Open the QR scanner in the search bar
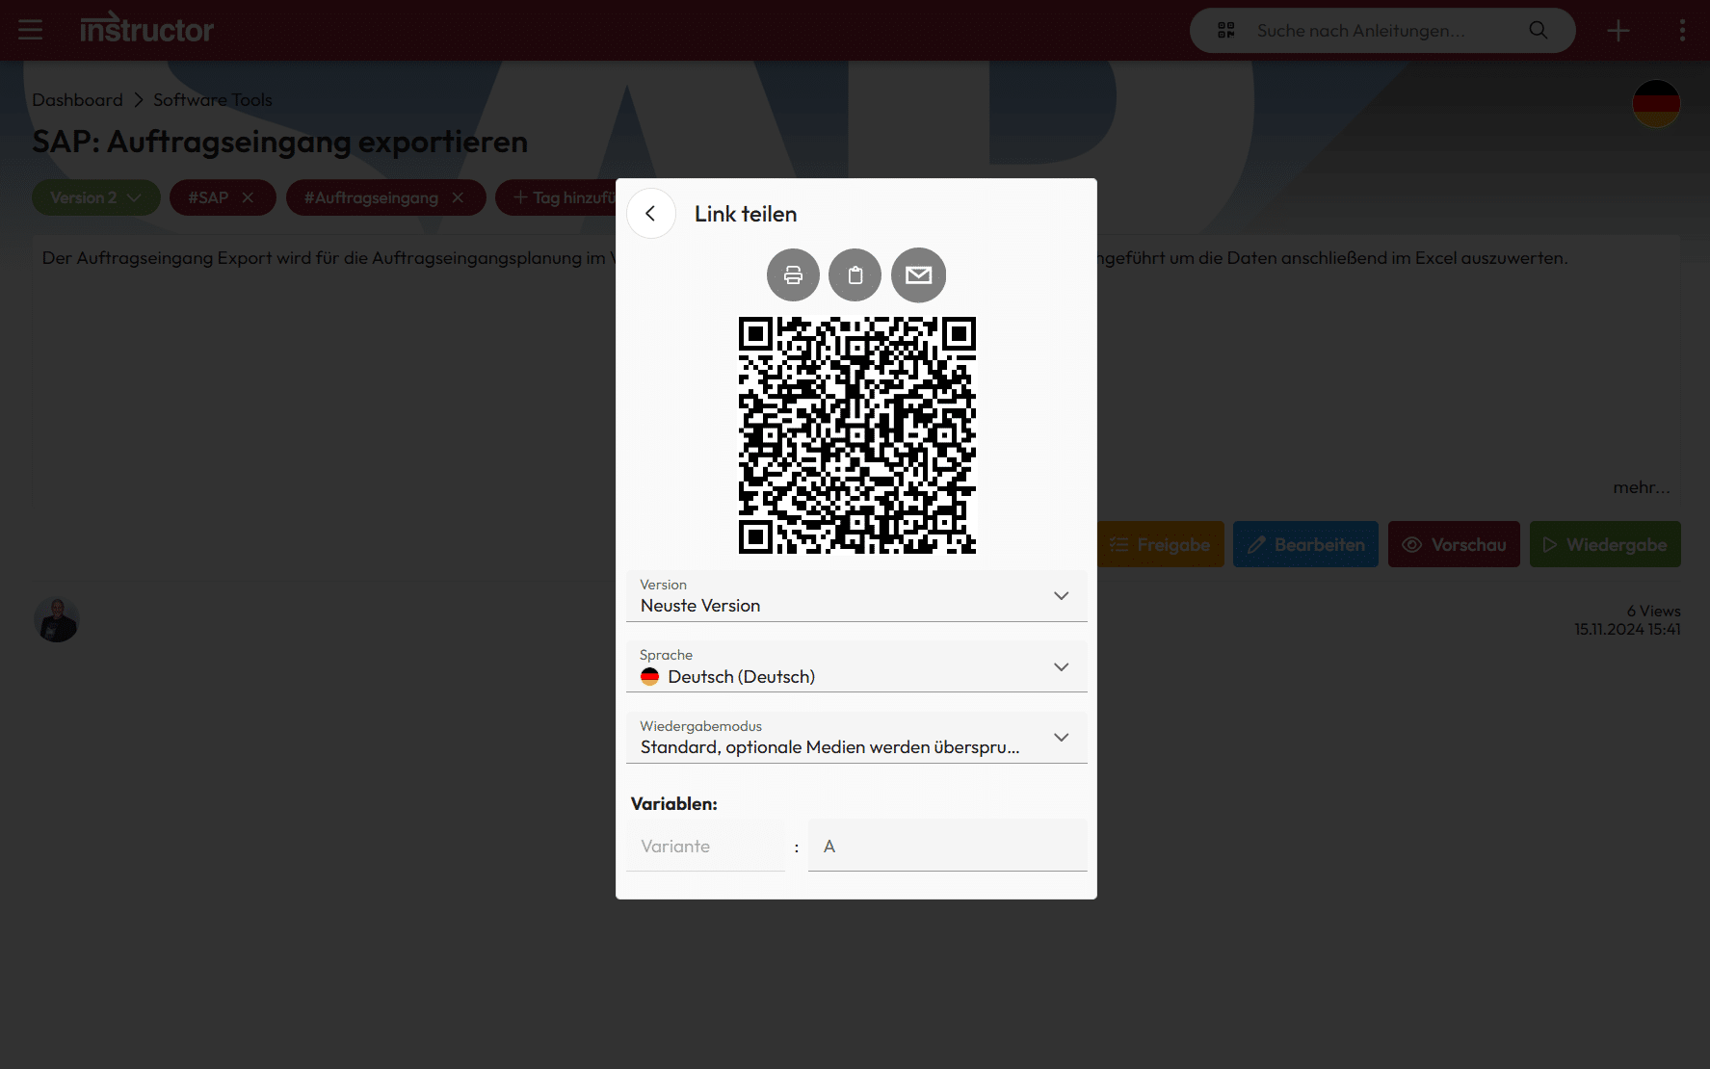 coord(1225,30)
